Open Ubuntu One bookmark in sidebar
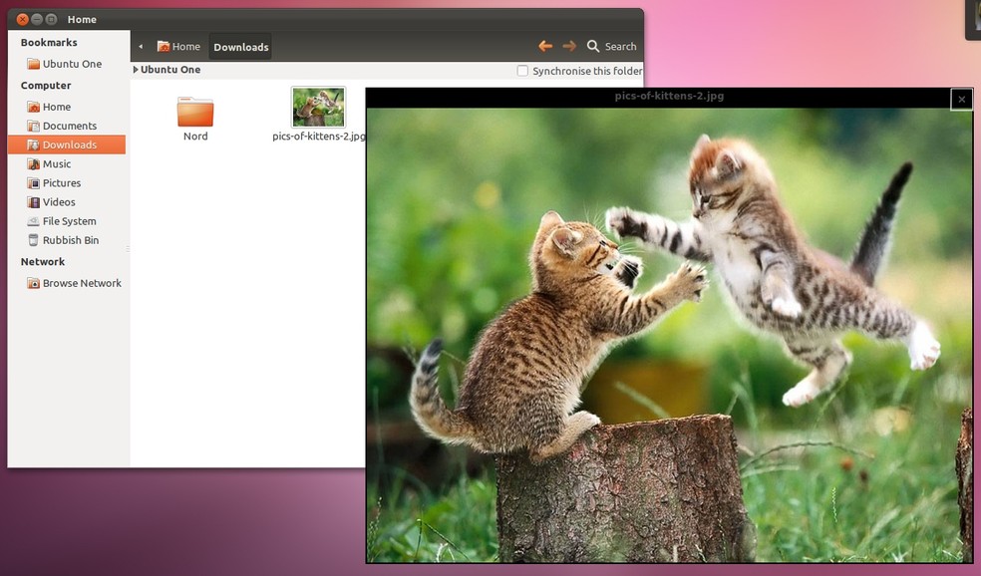 pos(67,64)
